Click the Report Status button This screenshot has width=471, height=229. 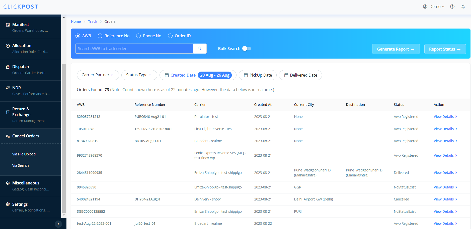pyautogui.click(x=445, y=49)
